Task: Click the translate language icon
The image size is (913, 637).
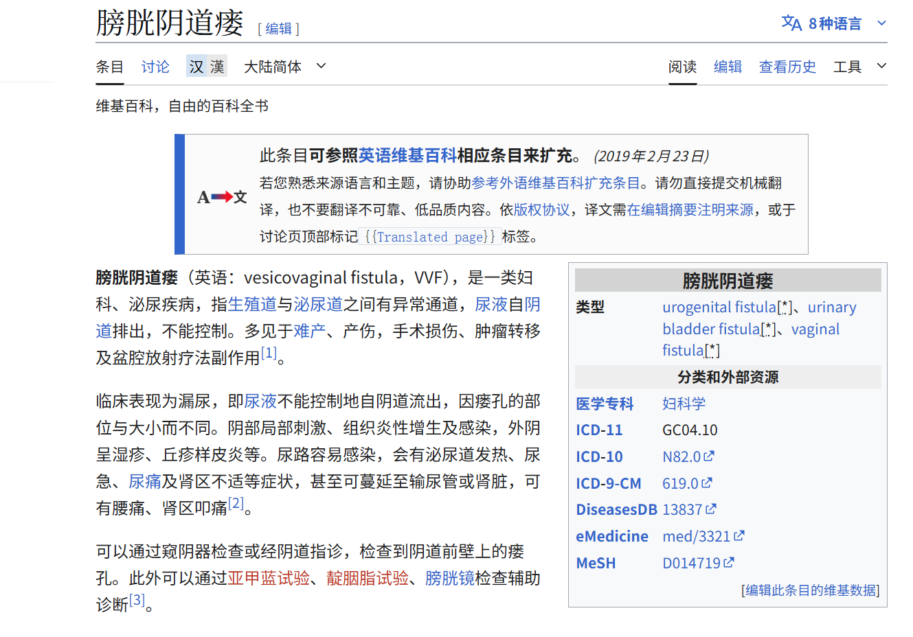Action: [791, 23]
